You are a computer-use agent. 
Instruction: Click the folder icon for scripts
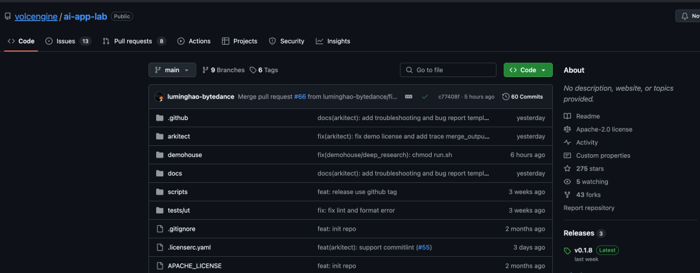[160, 192]
